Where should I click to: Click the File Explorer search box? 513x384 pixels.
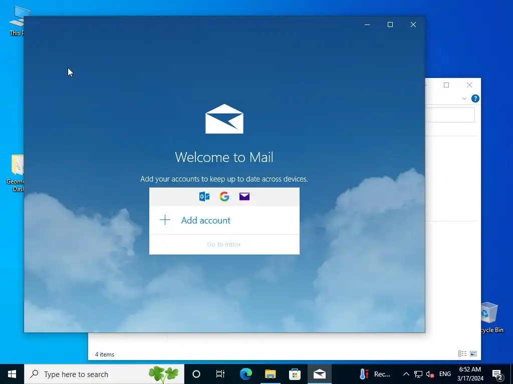click(450, 115)
